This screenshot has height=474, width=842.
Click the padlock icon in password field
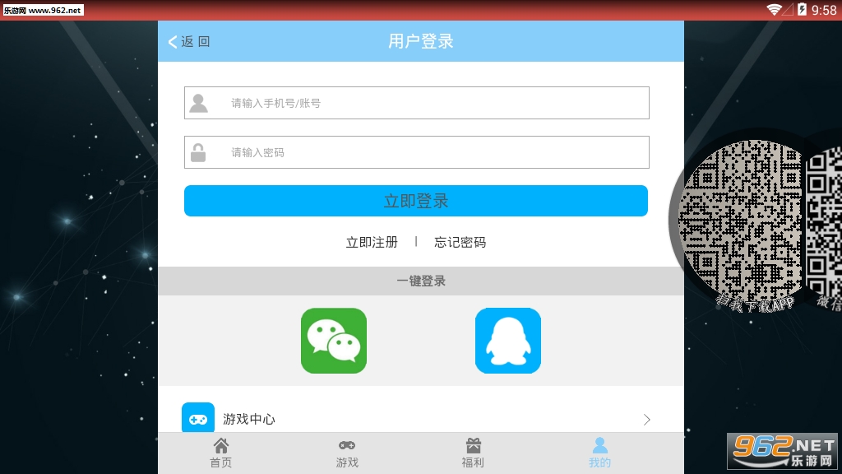pyautogui.click(x=198, y=152)
